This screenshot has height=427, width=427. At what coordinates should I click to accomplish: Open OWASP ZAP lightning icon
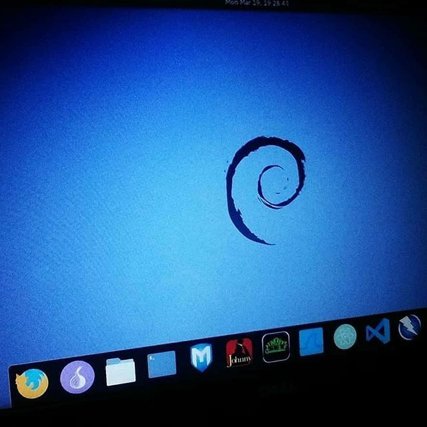[x=409, y=328]
